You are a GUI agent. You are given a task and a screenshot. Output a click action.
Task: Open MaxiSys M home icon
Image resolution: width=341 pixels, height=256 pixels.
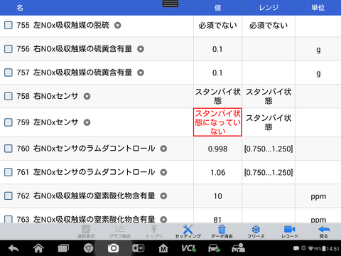(x=163, y=248)
